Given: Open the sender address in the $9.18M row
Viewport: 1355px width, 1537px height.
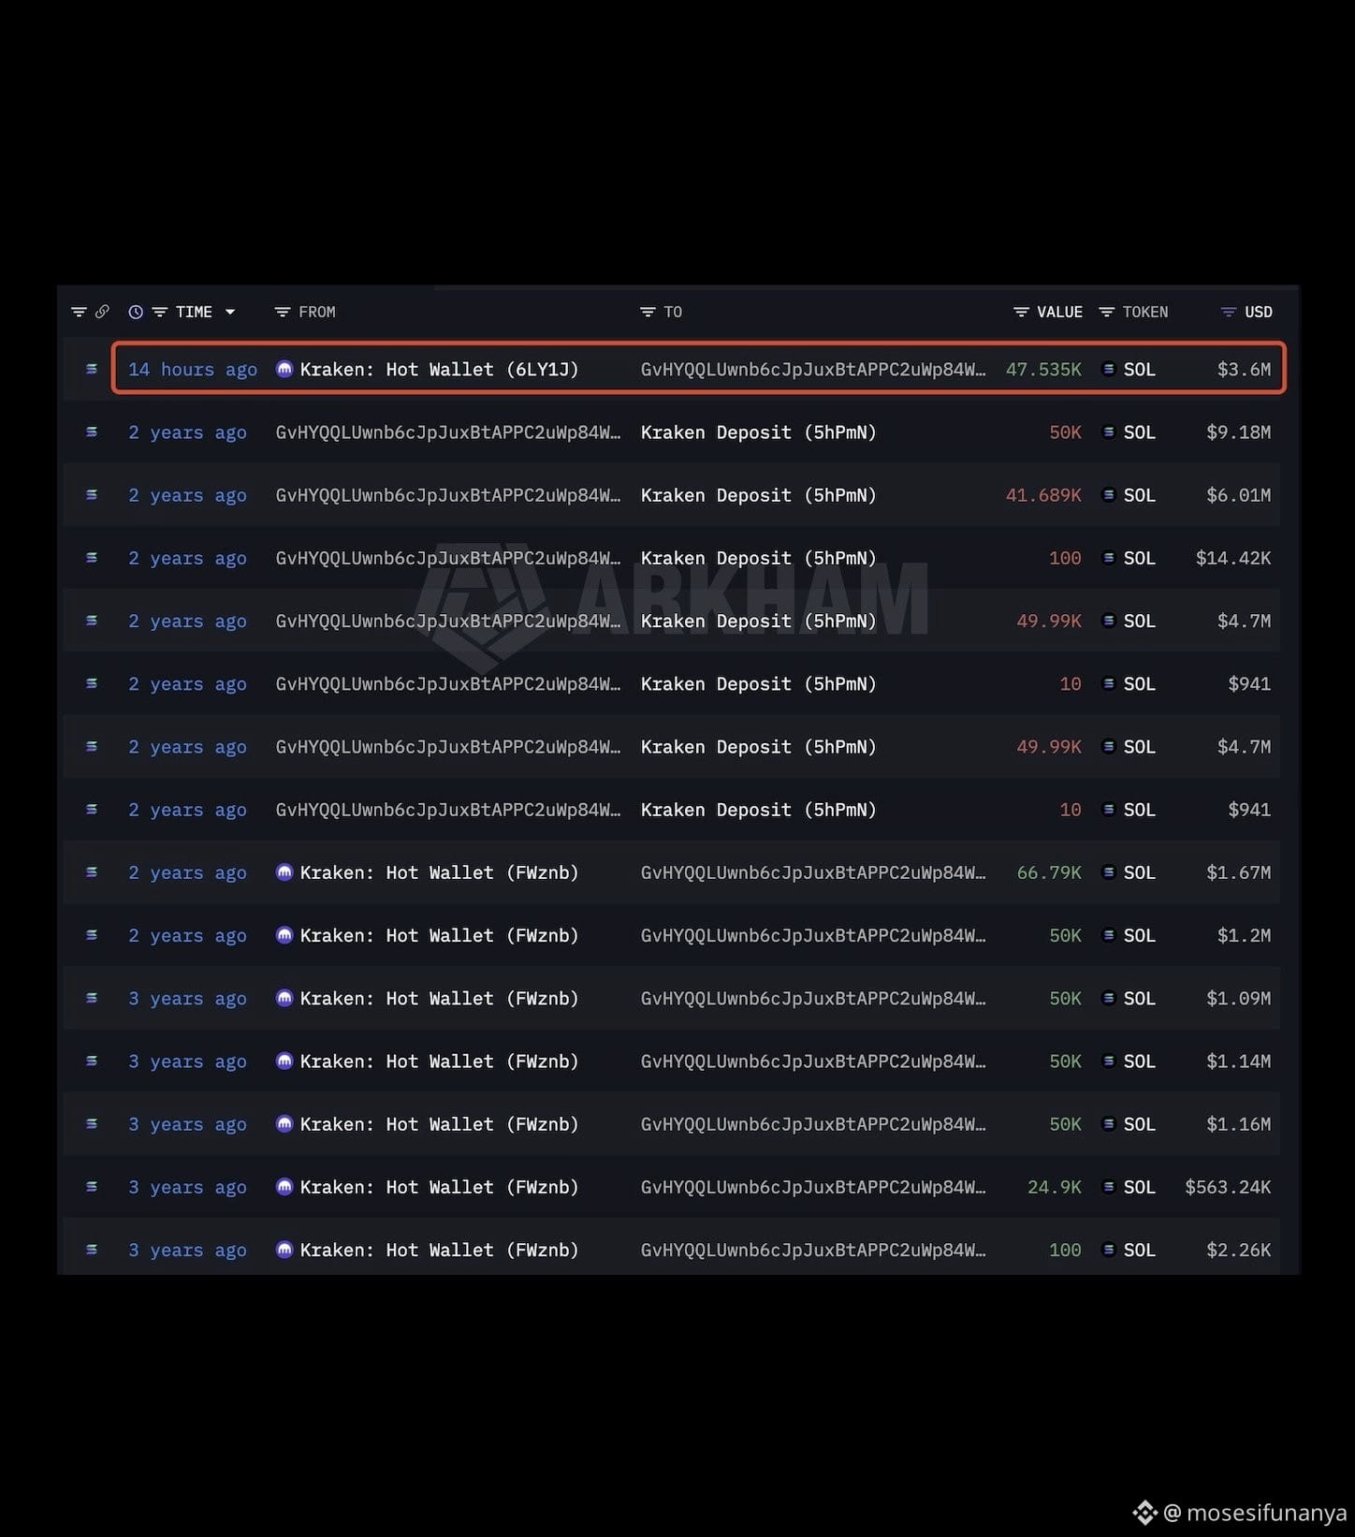Looking at the screenshot, I should coord(448,432).
